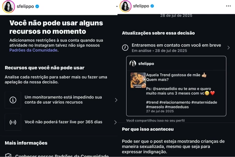This screenshot has height=157, width=235.
Task: Open the Padrões da Comunidade link
Action: (33, 50)
